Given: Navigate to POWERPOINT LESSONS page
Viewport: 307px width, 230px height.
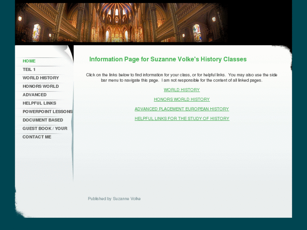Looking at the screenshot, I should click(x=48, y=111).
